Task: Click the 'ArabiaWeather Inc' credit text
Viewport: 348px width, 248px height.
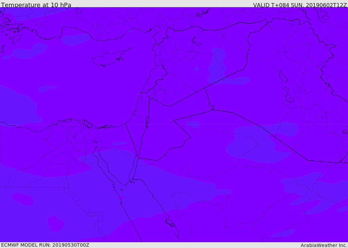Action: (x=324, y=245)
